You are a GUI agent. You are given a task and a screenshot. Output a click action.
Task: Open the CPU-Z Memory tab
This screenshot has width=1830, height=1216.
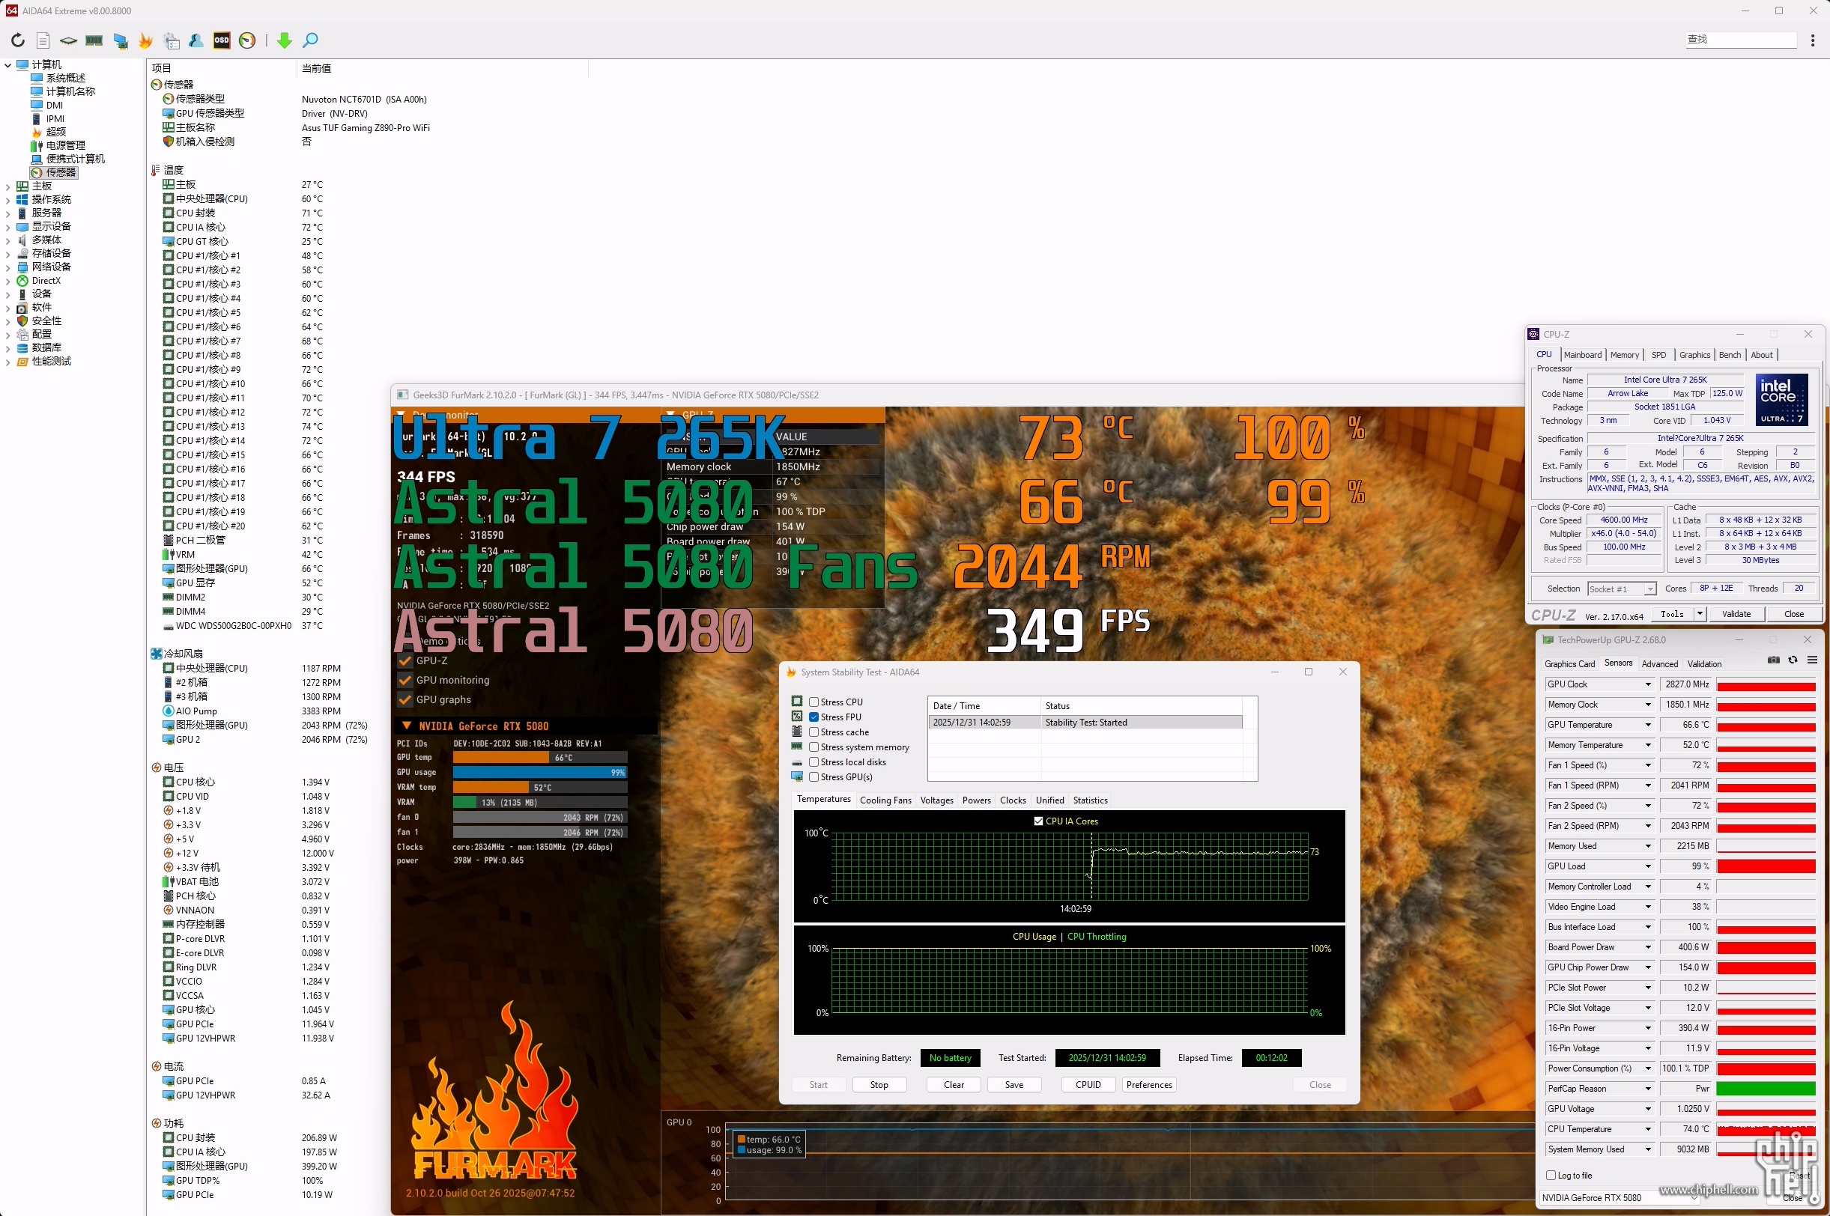(1625, 354)
